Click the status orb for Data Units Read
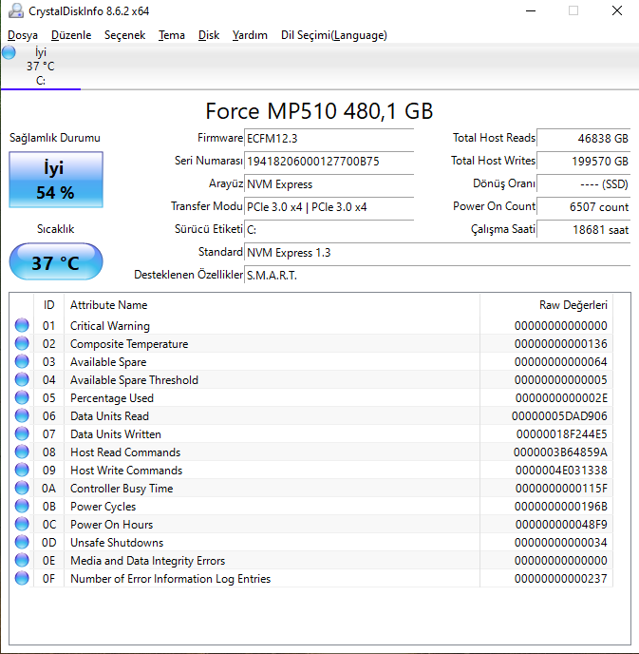The width and height of the screenshot is (639, 654). (22, 415)
